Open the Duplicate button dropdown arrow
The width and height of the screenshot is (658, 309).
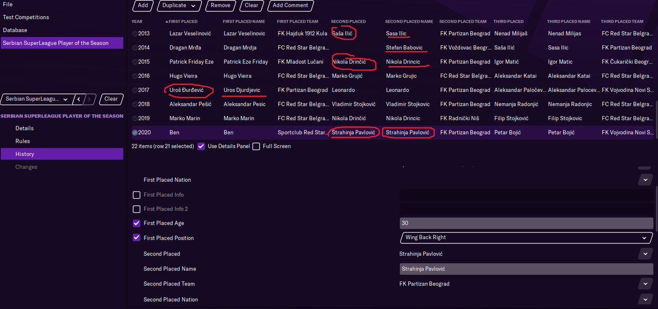point(193,6)
